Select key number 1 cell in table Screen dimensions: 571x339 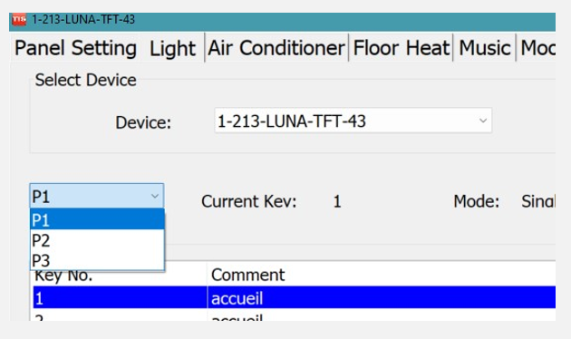120,298
